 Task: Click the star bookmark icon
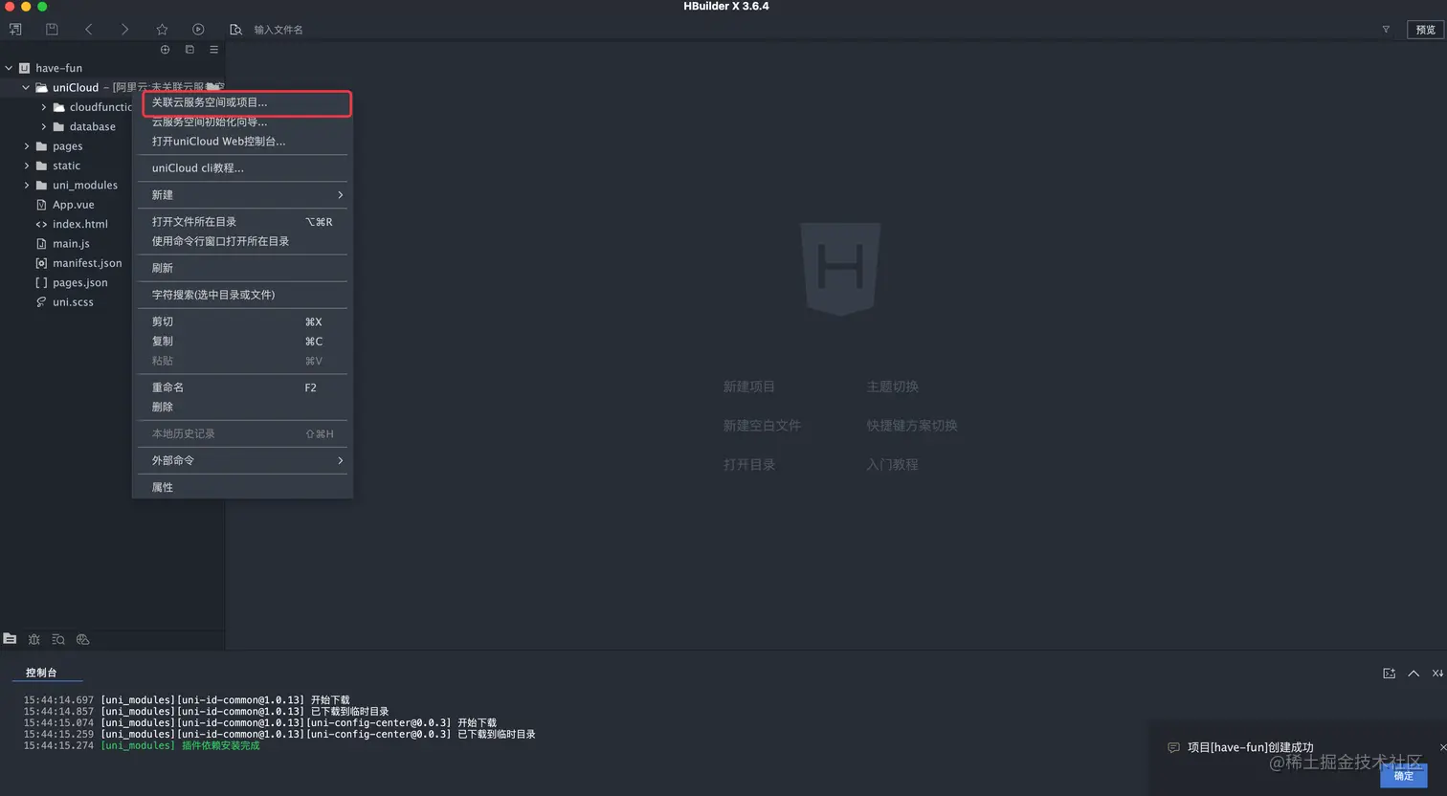[x=162, y=30]
